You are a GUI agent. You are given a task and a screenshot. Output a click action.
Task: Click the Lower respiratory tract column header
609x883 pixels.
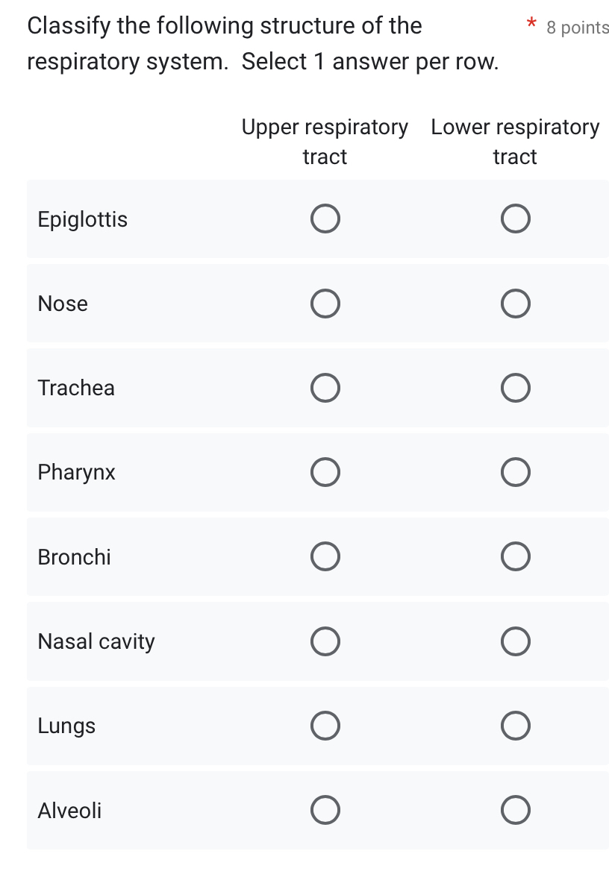[x=516, y=142]
